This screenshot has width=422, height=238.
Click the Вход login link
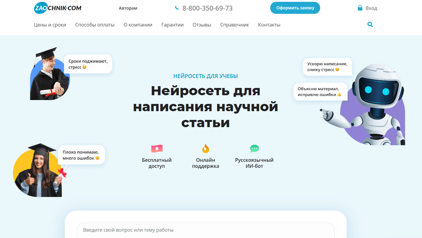coord(371,8)
